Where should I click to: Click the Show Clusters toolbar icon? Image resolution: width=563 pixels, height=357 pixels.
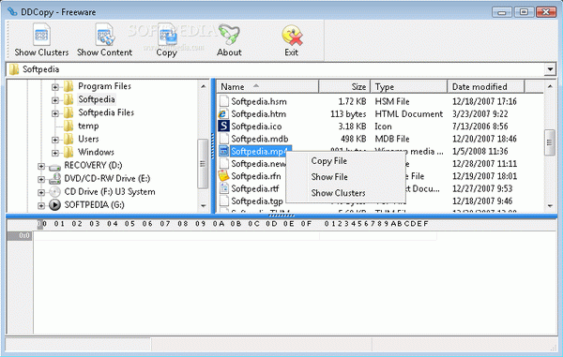(x=41, y=35)
